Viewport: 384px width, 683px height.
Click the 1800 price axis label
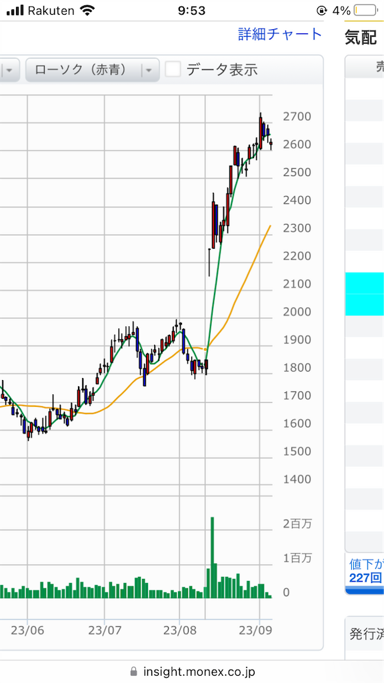pyautogui.click(x=297, y=368)
